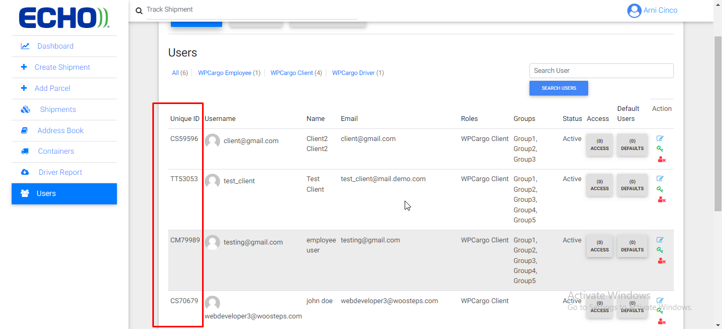722x329 pixels.
Task: Click the Driver Report cloud icon
Action: point(25,172)
